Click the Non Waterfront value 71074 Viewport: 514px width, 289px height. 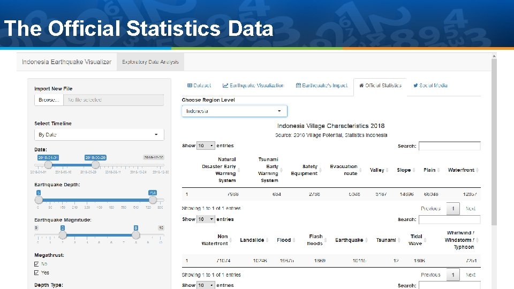(223, 261)
